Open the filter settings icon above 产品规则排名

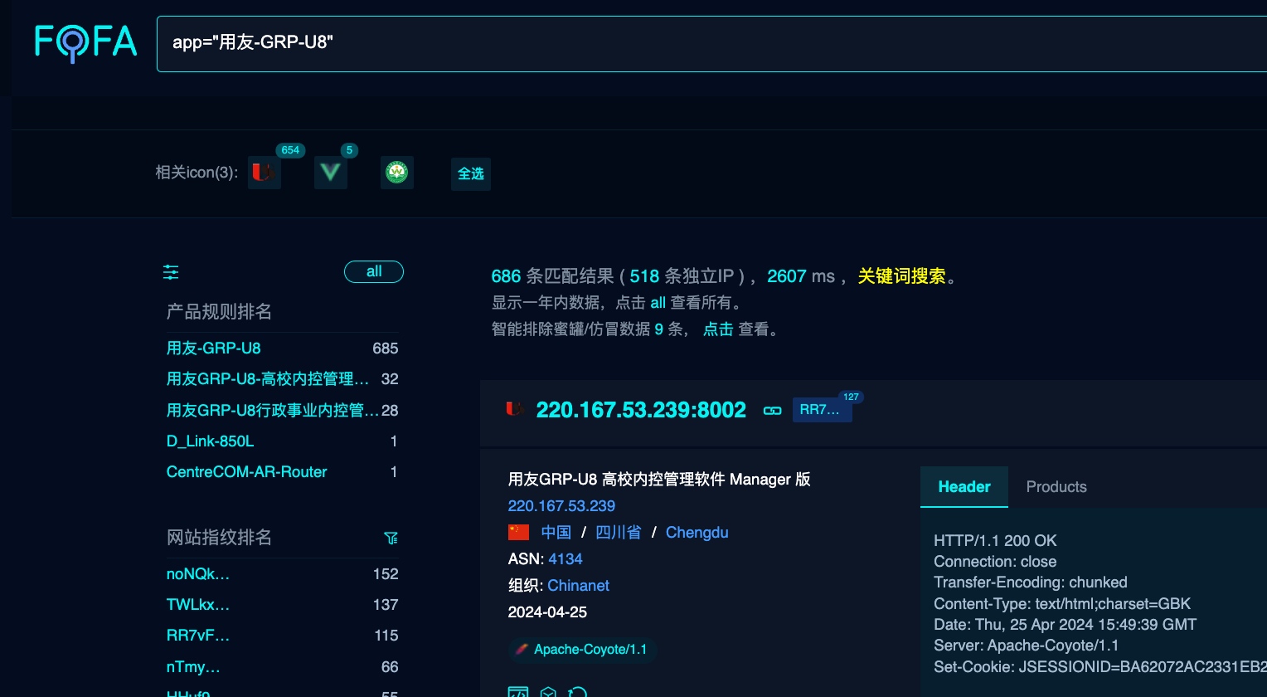pos(171,271)
